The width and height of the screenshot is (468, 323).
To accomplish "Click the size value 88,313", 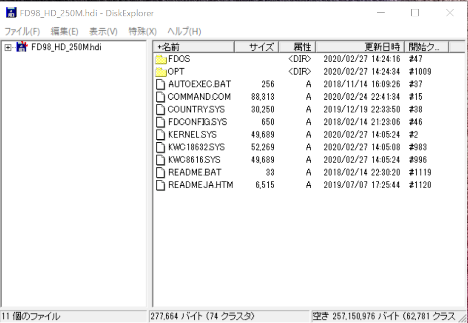I will tap(263, 97).
